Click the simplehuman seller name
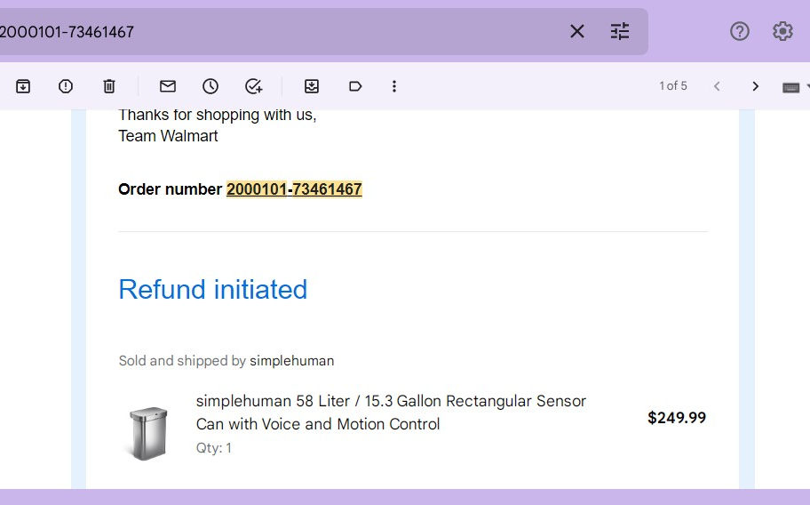 coord(292,361)
